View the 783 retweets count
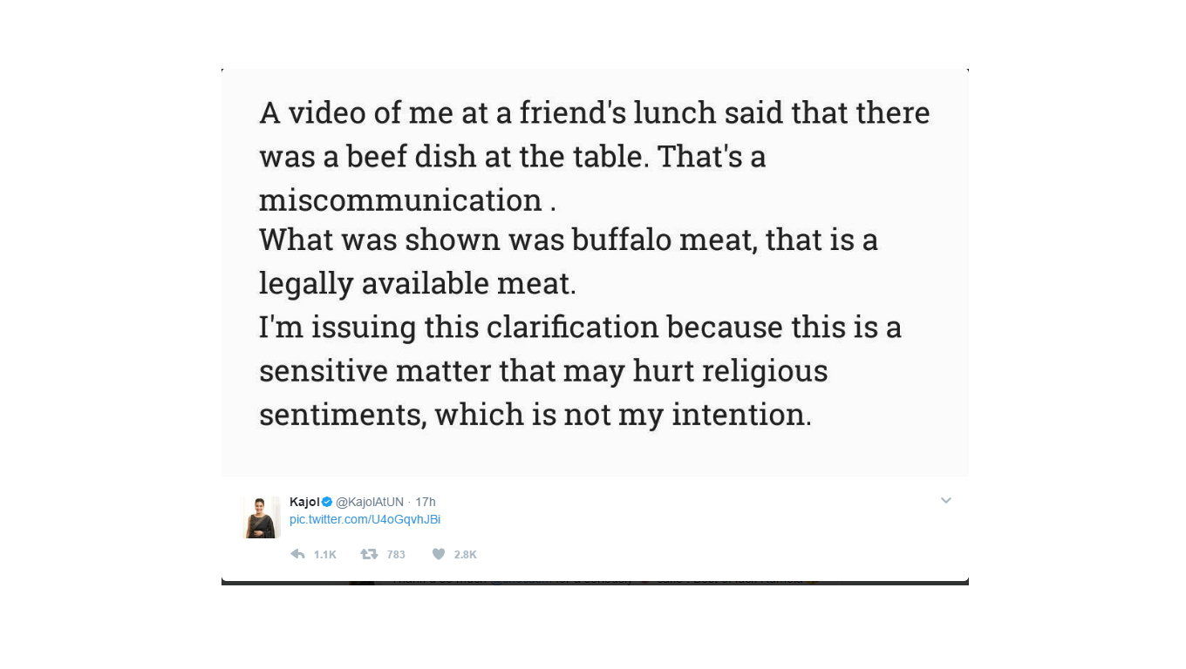This screenshot has height=669, width=1186. (396, 555)
